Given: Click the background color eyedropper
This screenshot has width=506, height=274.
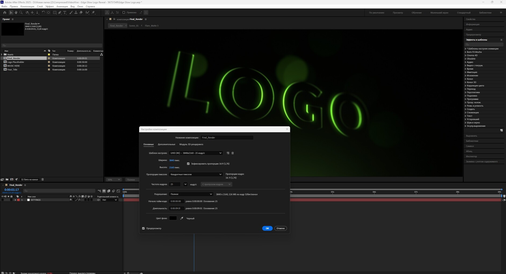Looking at the screenshot, I should point(182,218).
